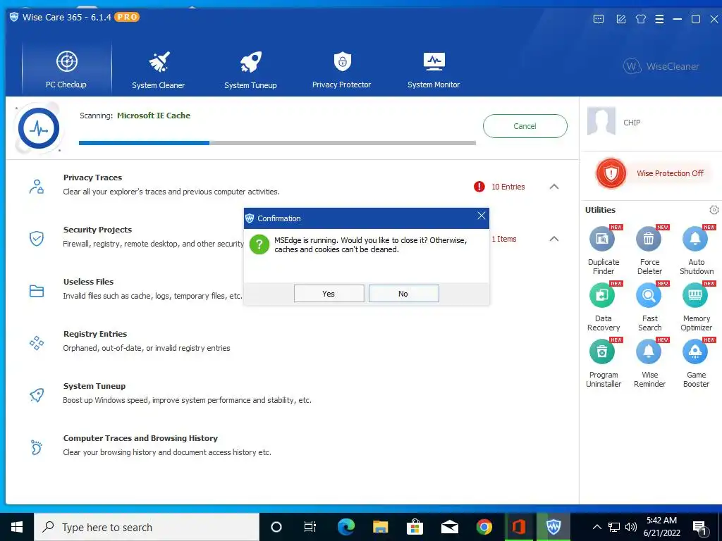
Task: Show hidden system tray icons
Action: coord(596,527)
